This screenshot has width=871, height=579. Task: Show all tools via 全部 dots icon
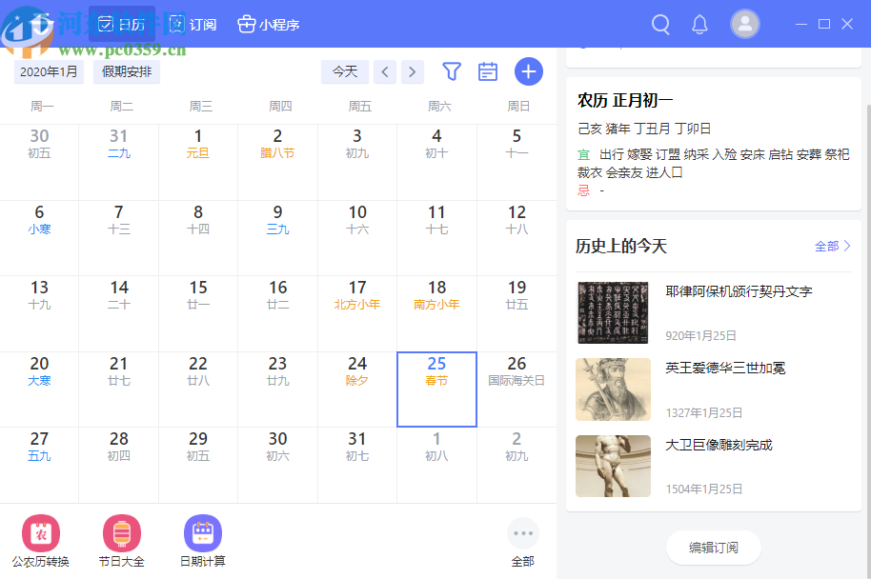pos(523,533)
